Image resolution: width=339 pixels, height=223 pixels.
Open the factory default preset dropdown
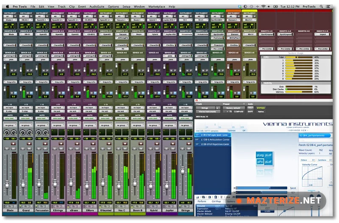coord(234,108)
